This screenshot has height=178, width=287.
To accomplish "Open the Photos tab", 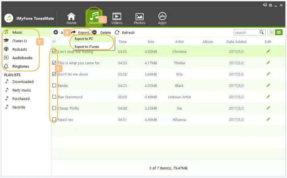I will click(x=139, y=18).
